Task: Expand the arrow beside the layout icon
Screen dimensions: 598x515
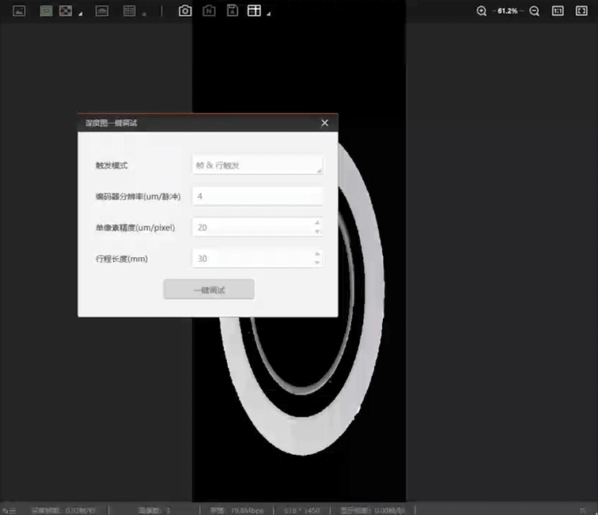Action: pos(269,14)
